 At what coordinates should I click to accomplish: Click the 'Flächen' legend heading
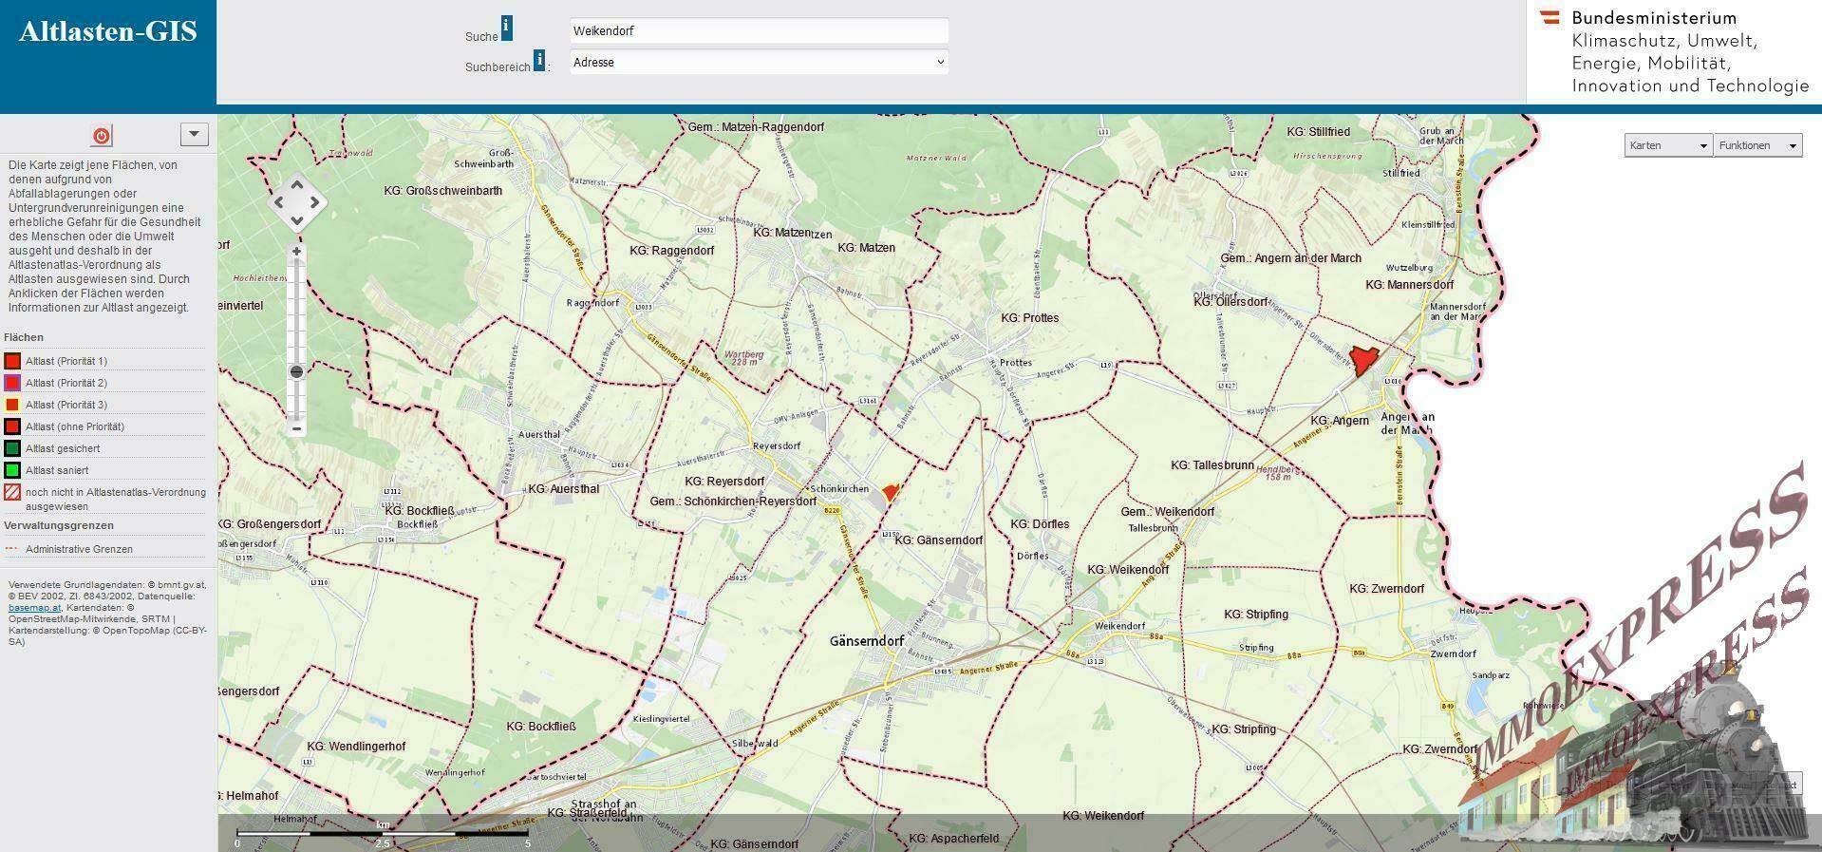pos(24,337)
